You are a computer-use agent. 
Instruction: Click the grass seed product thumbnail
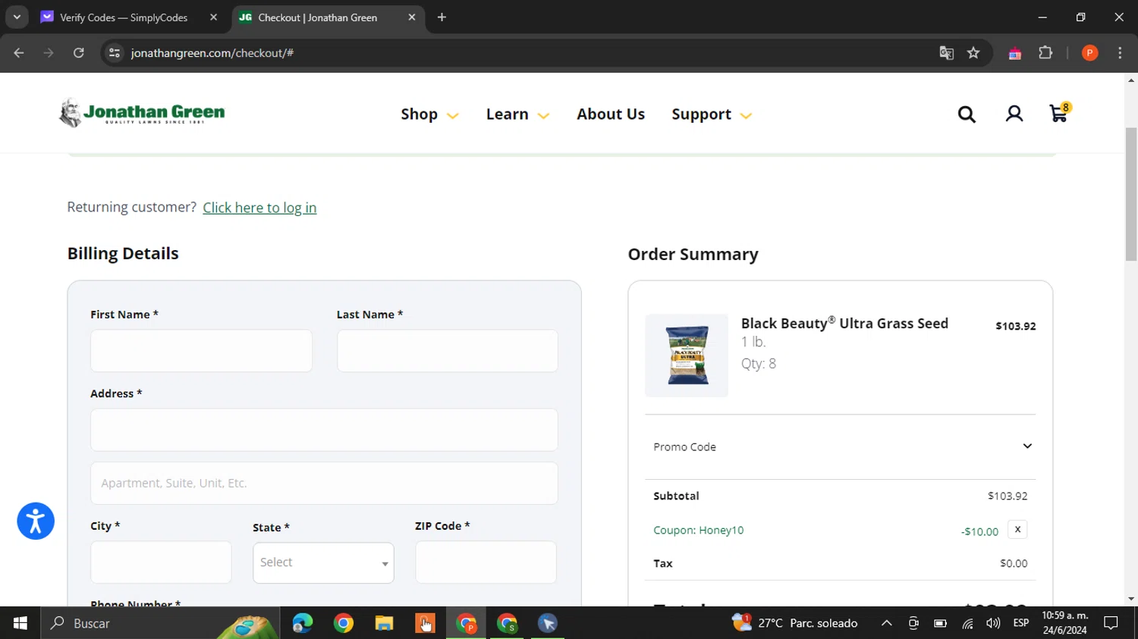click(687, 356)
